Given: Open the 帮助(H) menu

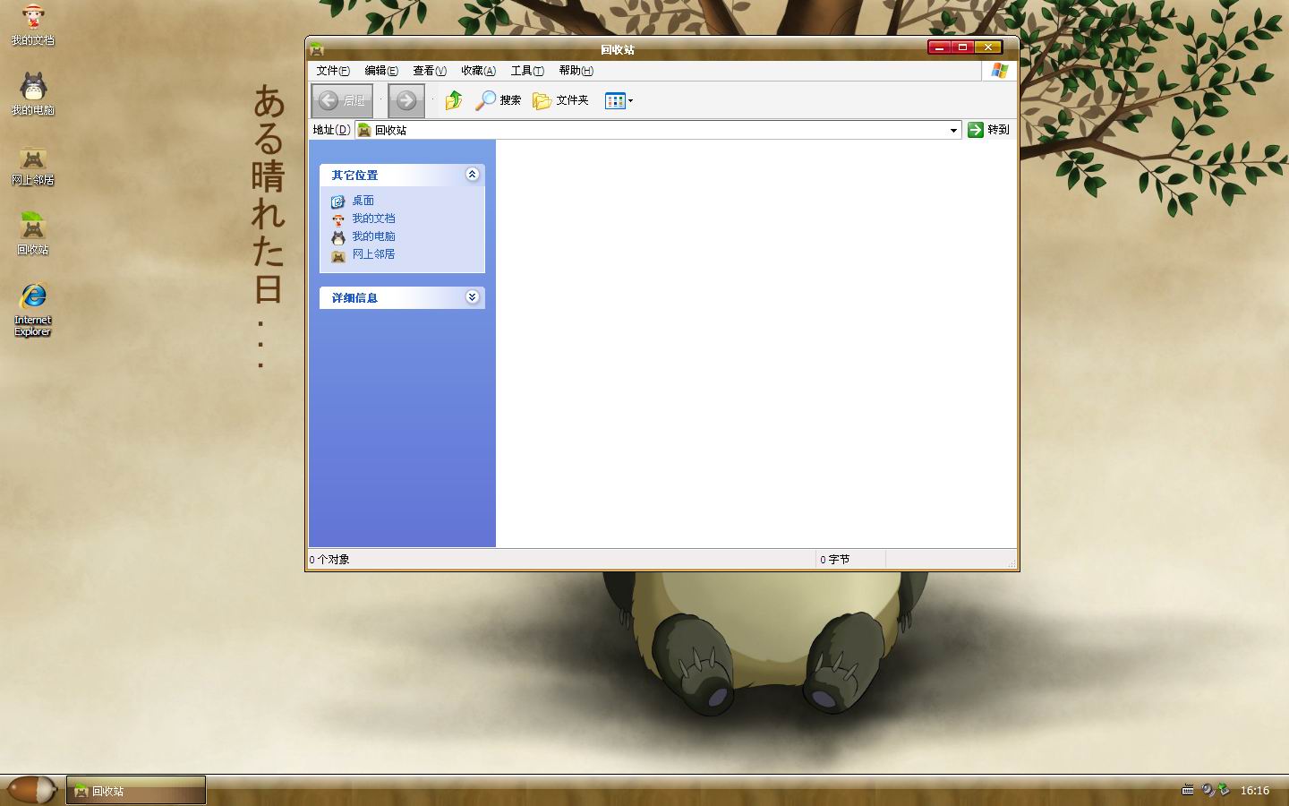Looking at the screenshot, I should [x=576, y=71].
